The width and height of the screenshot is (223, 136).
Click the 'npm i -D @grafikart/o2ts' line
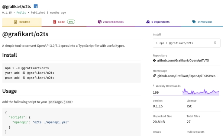27,68
